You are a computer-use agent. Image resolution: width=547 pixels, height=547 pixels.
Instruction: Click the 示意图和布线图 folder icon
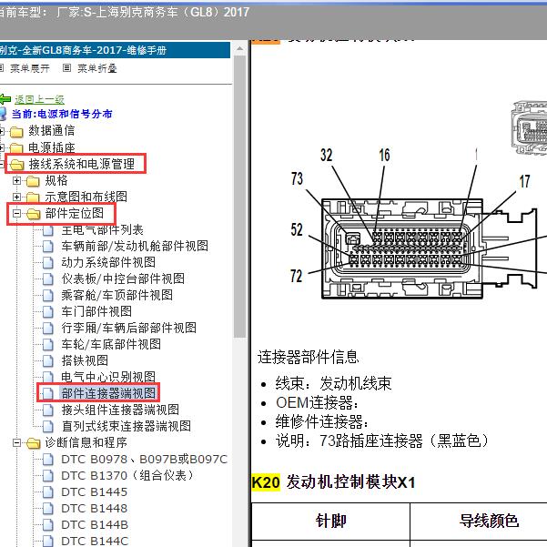33,198
